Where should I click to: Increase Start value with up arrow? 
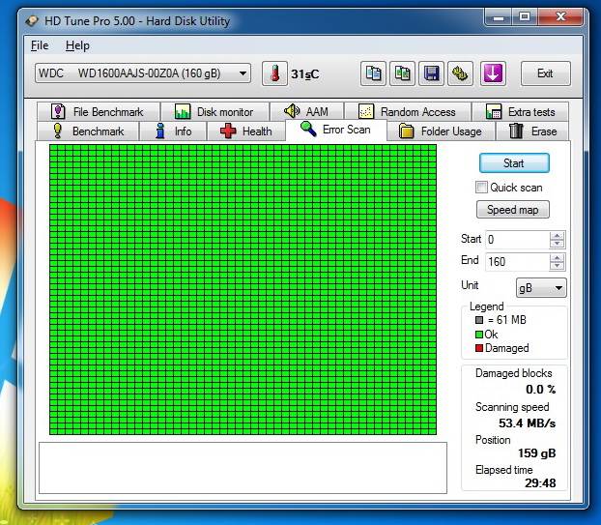(x=557, y=236)
